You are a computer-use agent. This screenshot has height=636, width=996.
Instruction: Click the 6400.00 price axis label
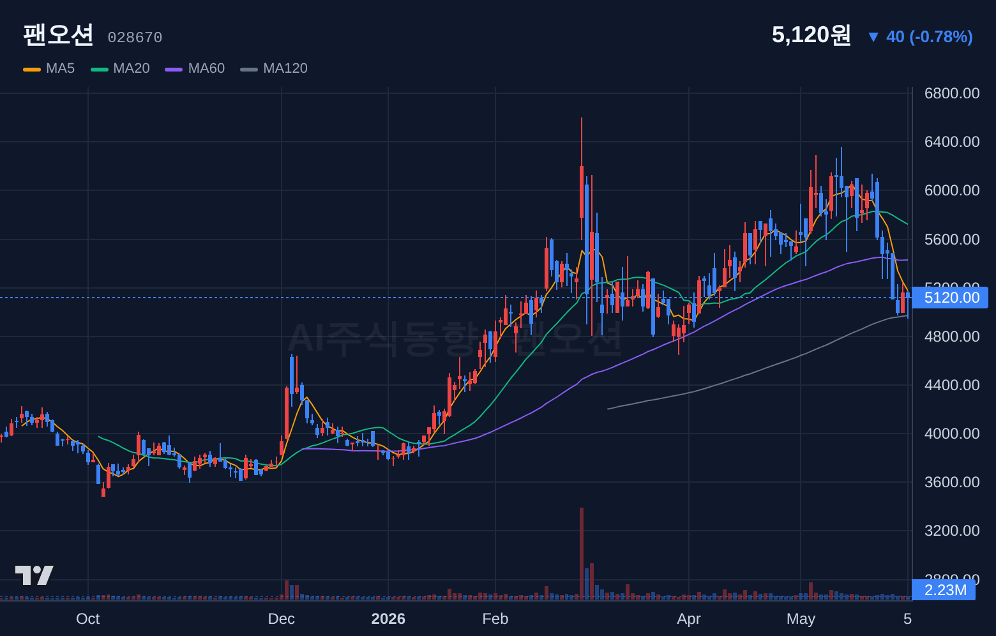pyautogui.click(x=952, y=142)
